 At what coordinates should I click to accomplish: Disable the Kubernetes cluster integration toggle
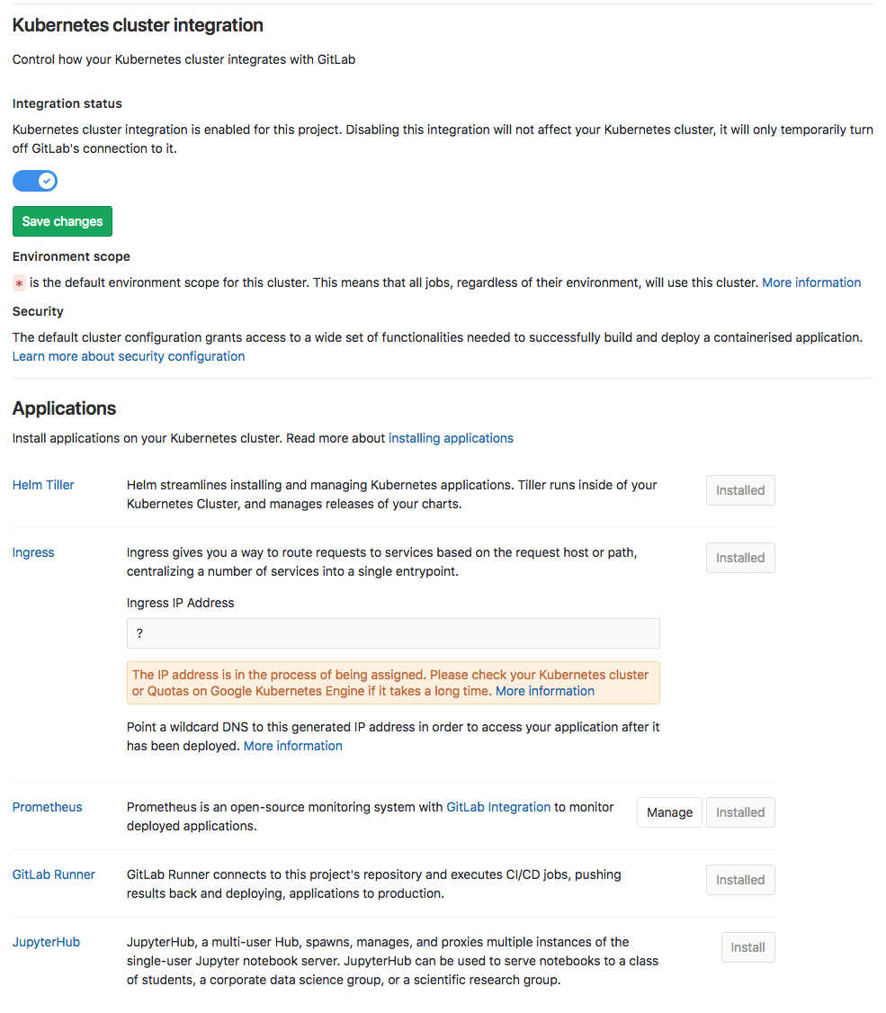coord(34,181)
